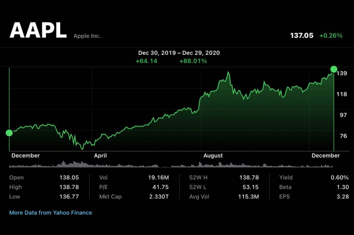Screen dimensions: 354x235
Task: Click the Low value 136.77
Action: (69, 197)
